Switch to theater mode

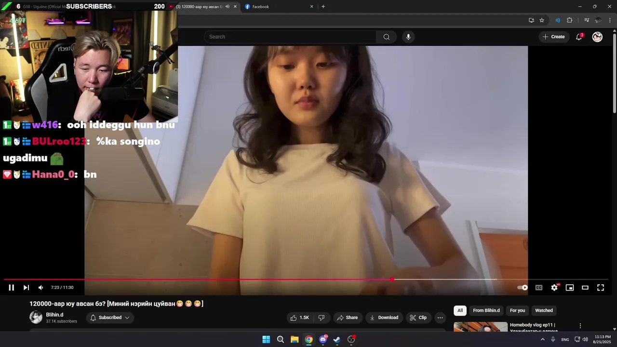[585, 288]
